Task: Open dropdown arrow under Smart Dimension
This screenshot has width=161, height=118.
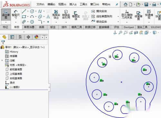Action: (16, 22)
